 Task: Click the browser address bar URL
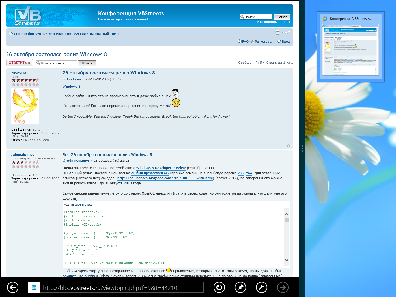point(122,288)
